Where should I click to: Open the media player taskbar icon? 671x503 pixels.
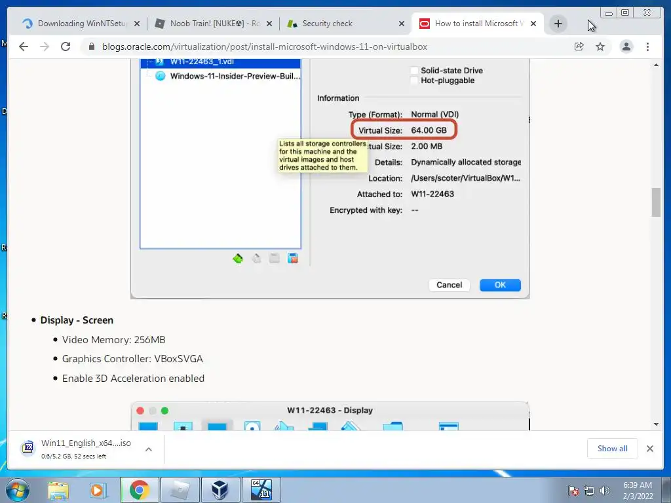(98, 490)
